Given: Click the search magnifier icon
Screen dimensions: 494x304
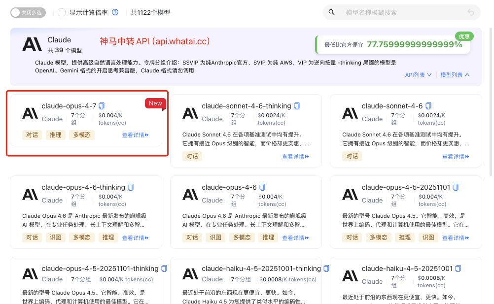Looking at the screenshot, I should pos(331,12).
